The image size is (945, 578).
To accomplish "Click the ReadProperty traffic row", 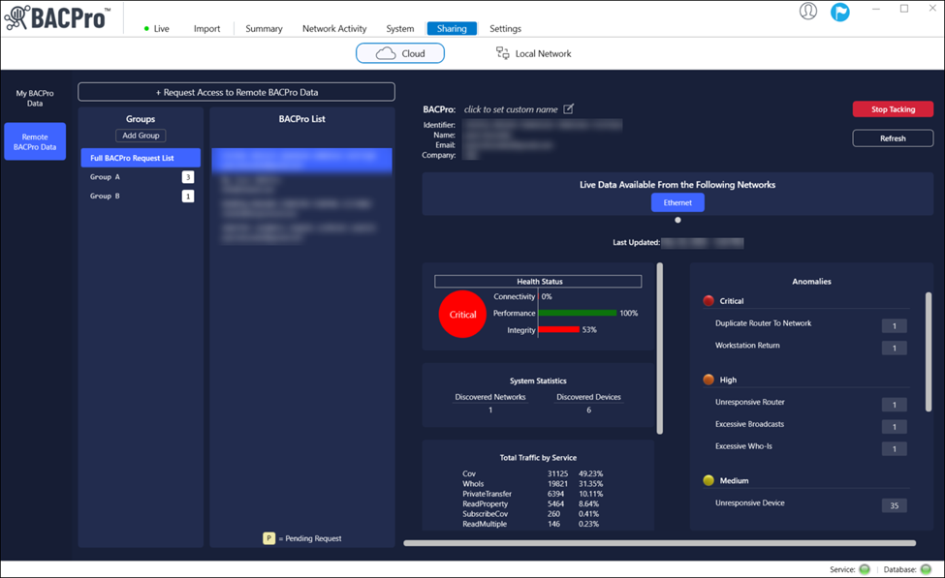I will point(533,504).
